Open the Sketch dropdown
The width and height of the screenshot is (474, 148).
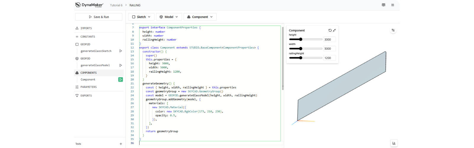point(141,17)
